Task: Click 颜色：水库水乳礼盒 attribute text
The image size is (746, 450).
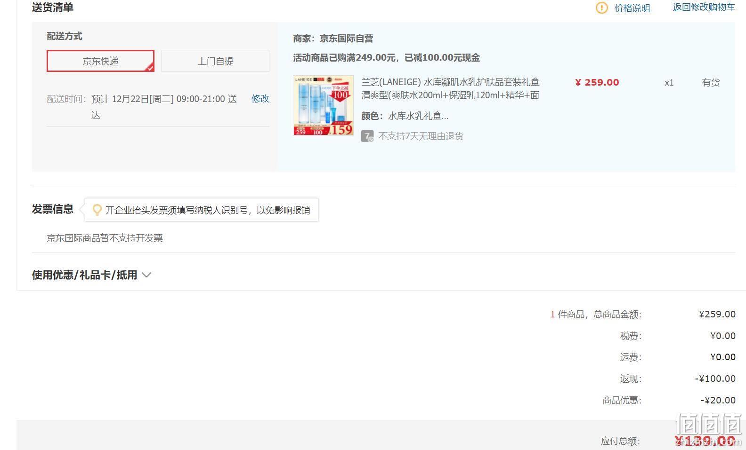Action: pos(405,116)
